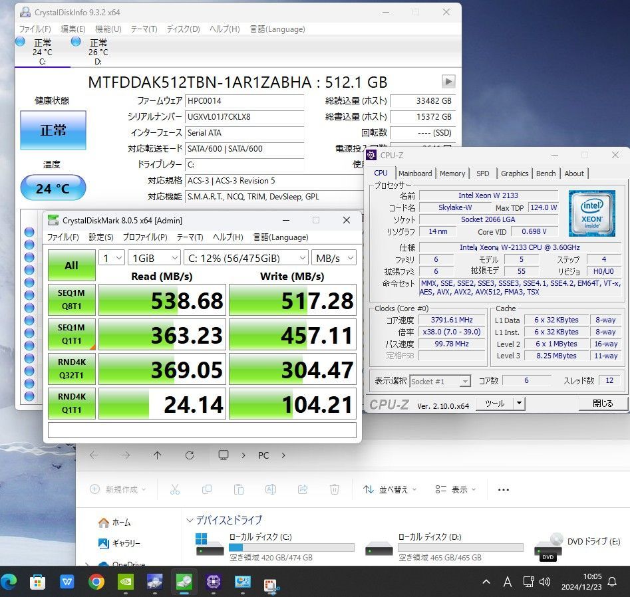630x597 pixels.
Task: Go back in File Explorer
Action: [x=94, y=455]
